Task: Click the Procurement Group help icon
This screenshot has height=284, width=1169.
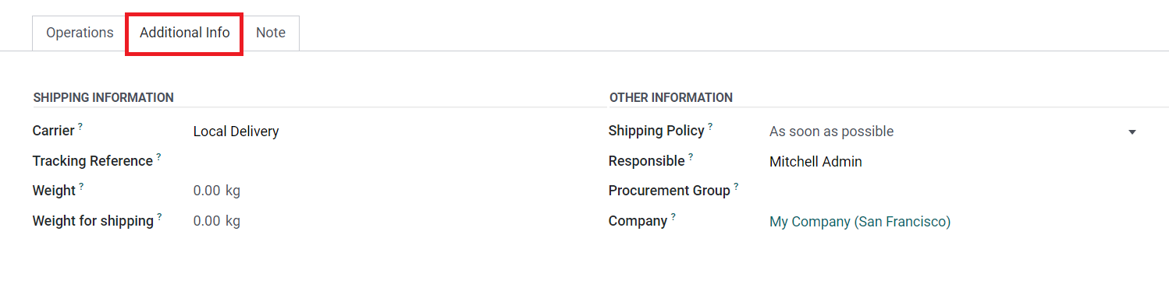Action: coord(736,186)
